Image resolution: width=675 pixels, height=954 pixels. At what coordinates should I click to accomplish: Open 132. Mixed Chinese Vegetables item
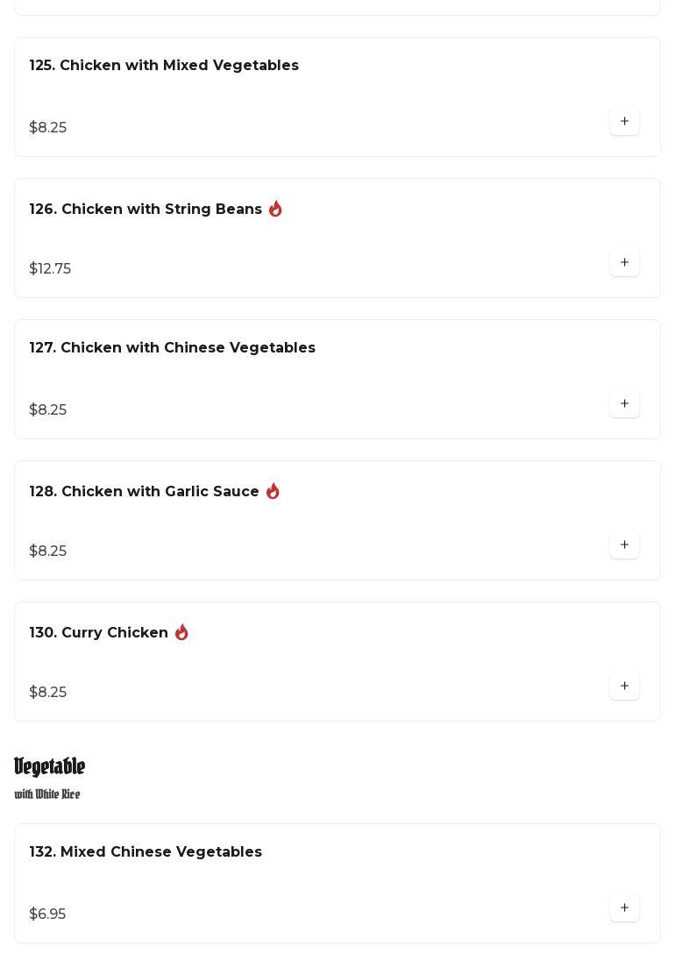146,852
